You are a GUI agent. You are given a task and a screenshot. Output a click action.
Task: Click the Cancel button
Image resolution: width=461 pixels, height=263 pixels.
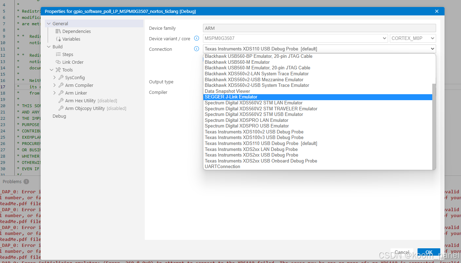402,252
